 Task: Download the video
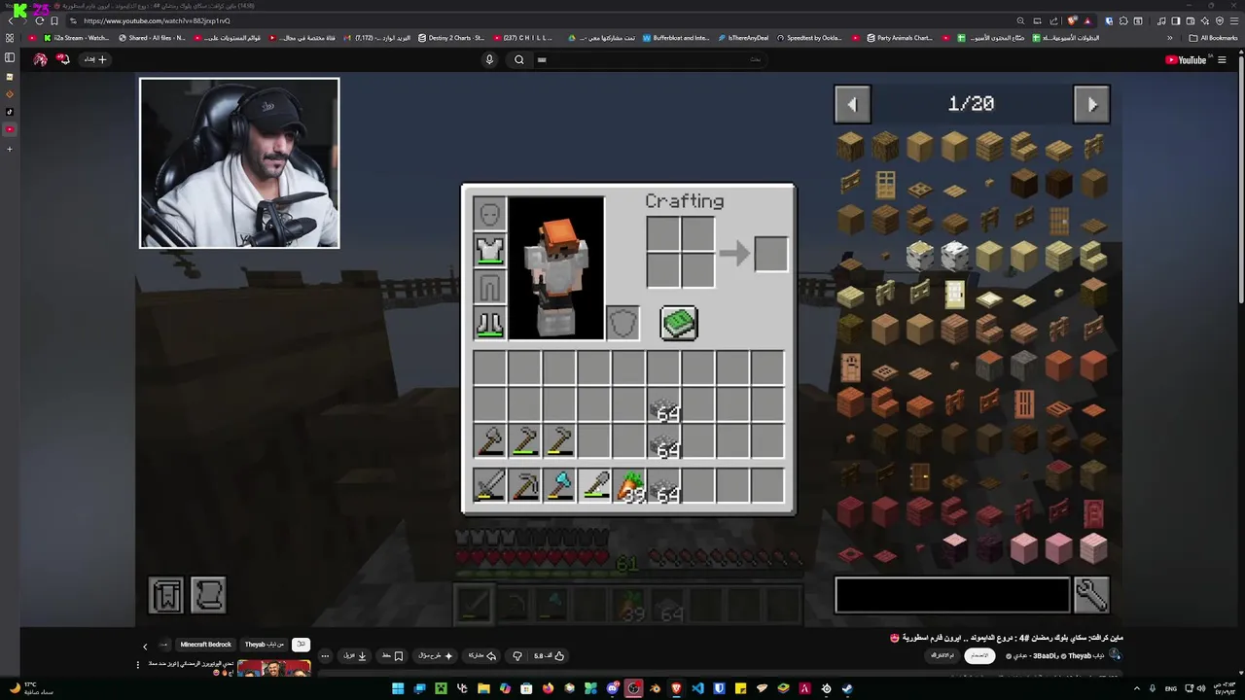tap(355, 656)
